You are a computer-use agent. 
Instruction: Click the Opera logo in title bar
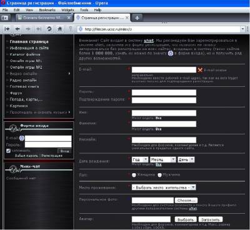click(x=3, y=3)
